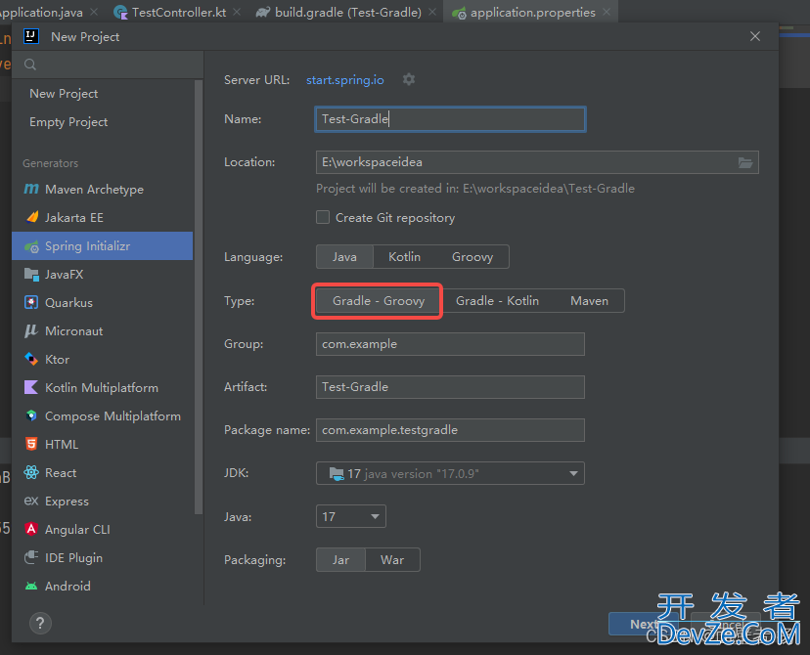Viewport: 810px width, 655px height.
Task: Choose Gradle - Kotlin build type
Action: pos(497,301)
